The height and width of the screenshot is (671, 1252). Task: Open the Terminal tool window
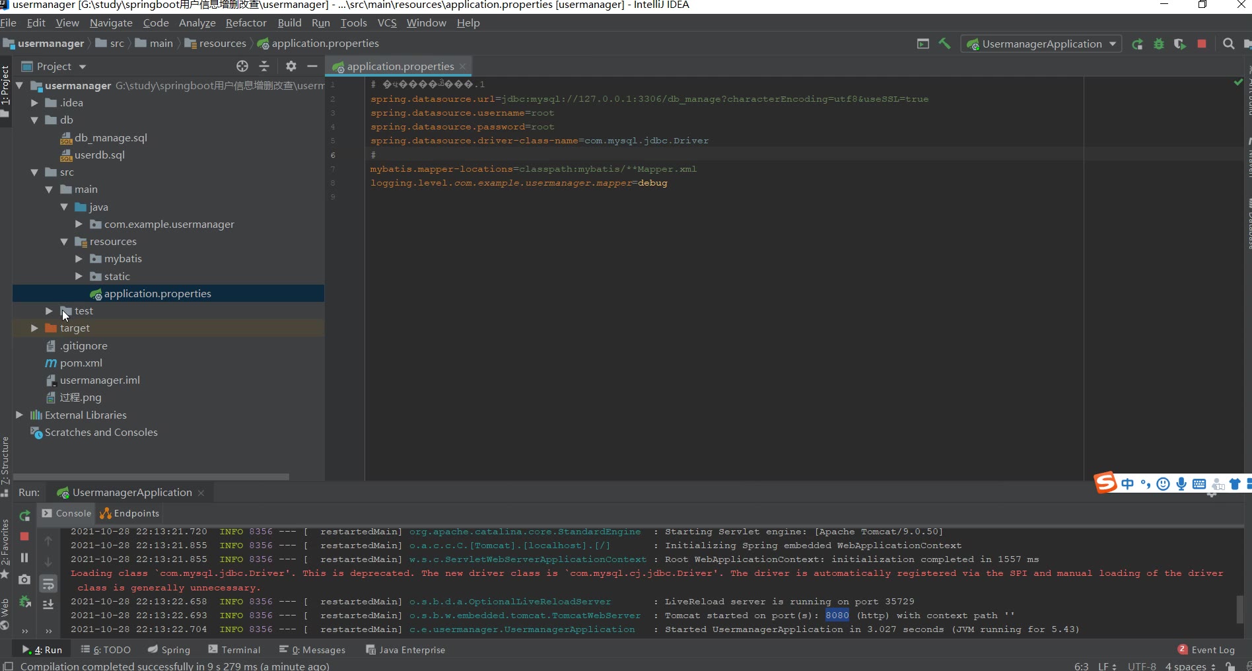234,650
